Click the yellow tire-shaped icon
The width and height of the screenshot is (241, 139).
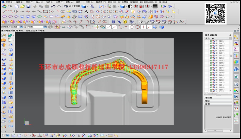pyautogui.click(x=125, y=22)
